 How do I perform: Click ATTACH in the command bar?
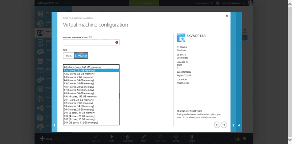[143, 139]
